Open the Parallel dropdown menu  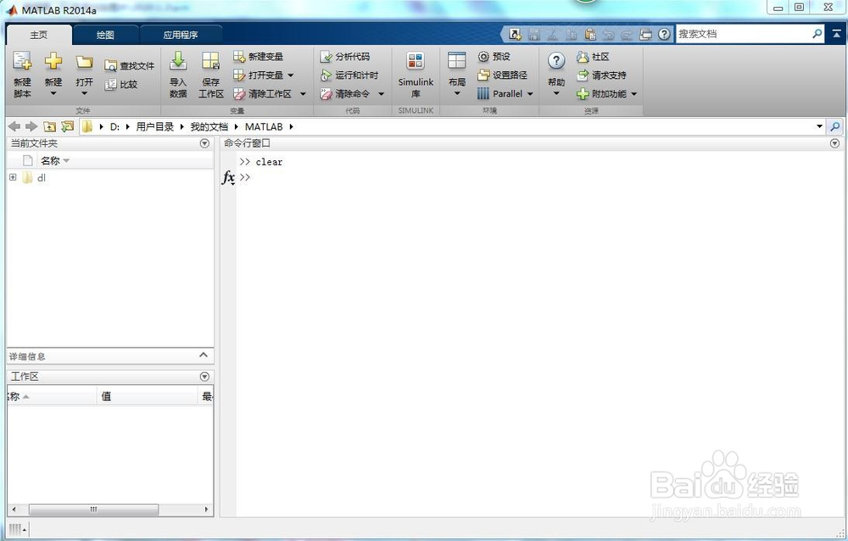tap(505, 93)
